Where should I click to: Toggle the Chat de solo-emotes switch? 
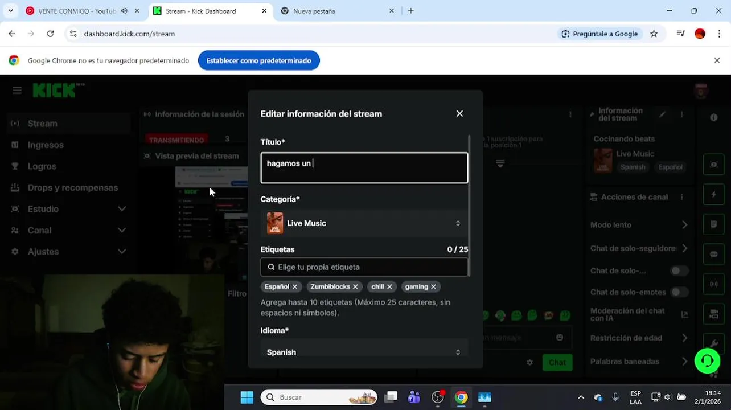click(679, 292)
